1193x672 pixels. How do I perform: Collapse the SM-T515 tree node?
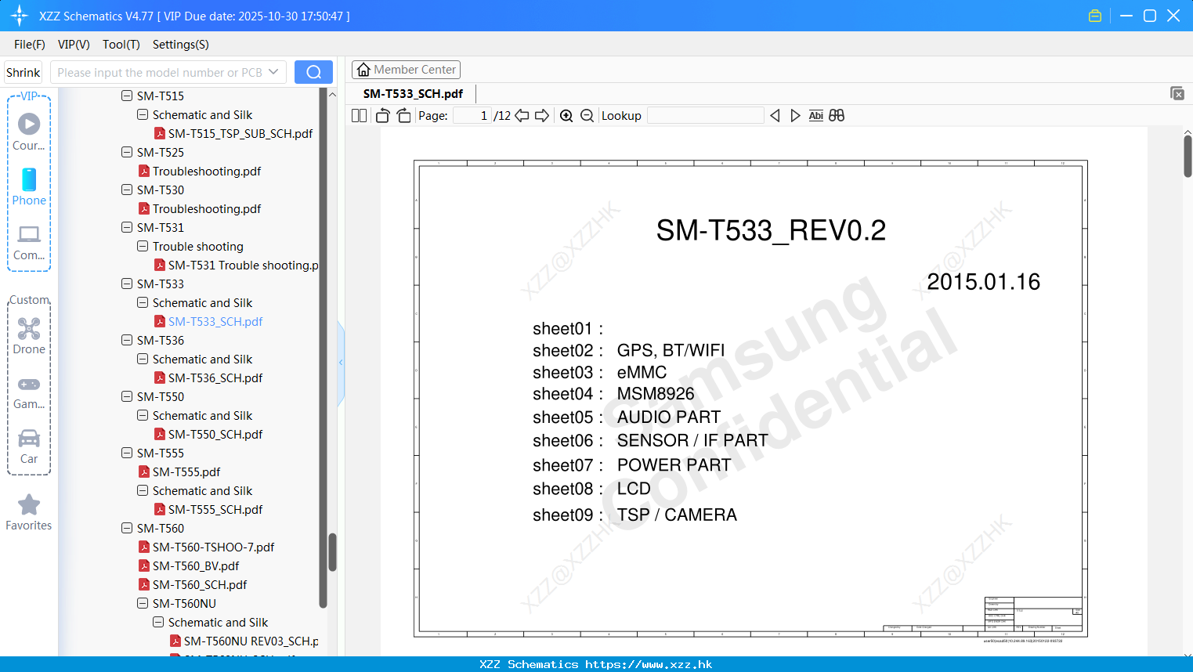(x=127, y=96)
